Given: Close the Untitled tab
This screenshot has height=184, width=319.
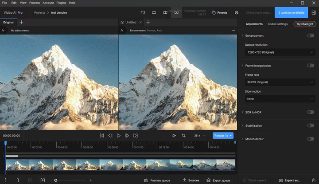Looking at the screenshot, I should 140,22.
